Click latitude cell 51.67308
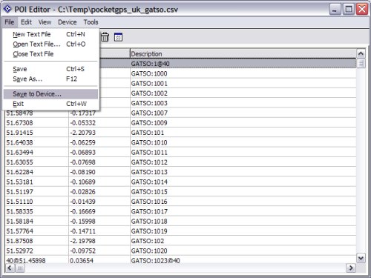 click(x=36, y=122)
